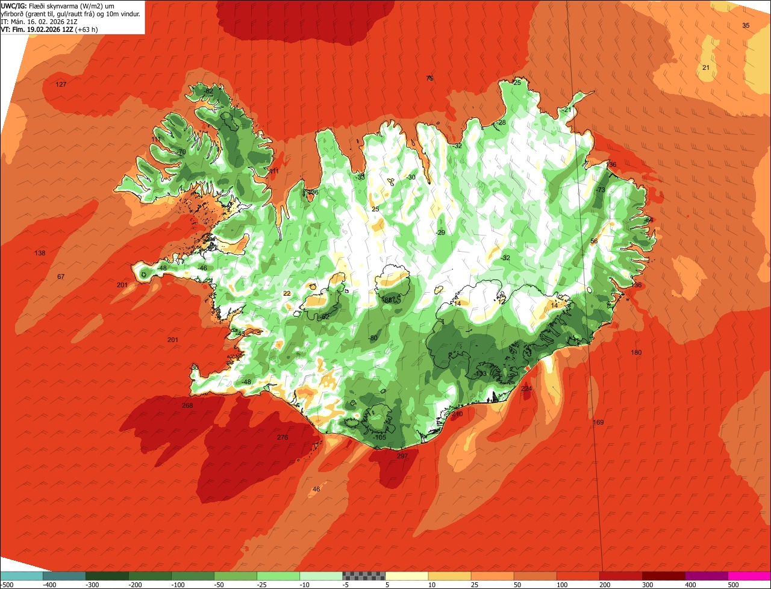771x589 pixels.
Task: Click the map value 127
Action: [61, 84]
